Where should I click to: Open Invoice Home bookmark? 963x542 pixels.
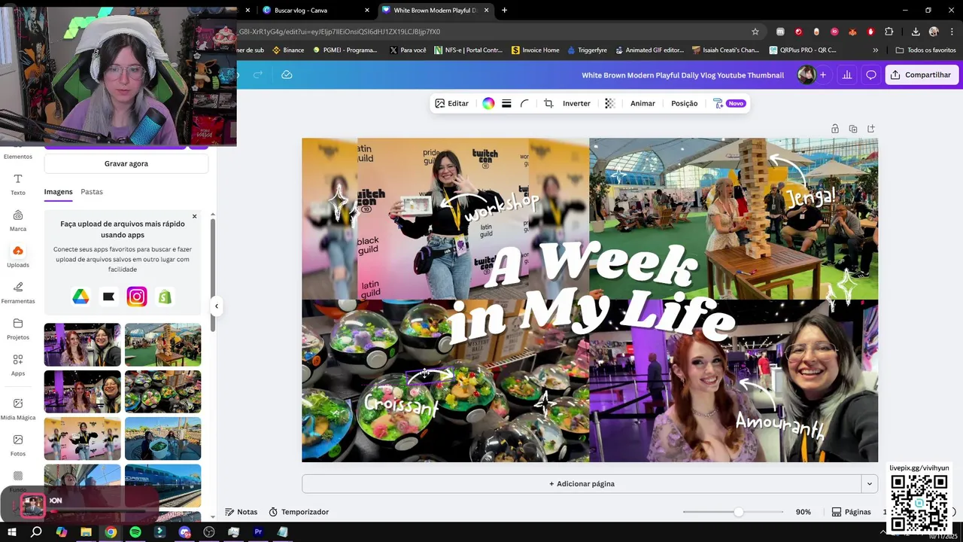(536, 50)
